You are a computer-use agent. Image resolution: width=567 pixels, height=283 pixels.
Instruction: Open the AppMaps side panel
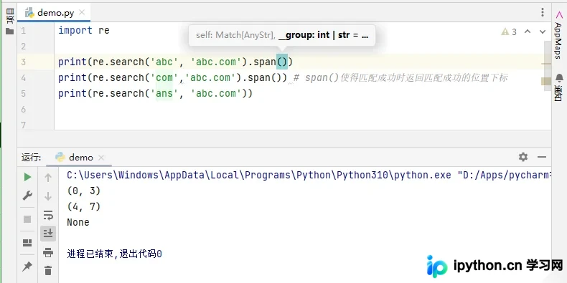pos(558,35)
